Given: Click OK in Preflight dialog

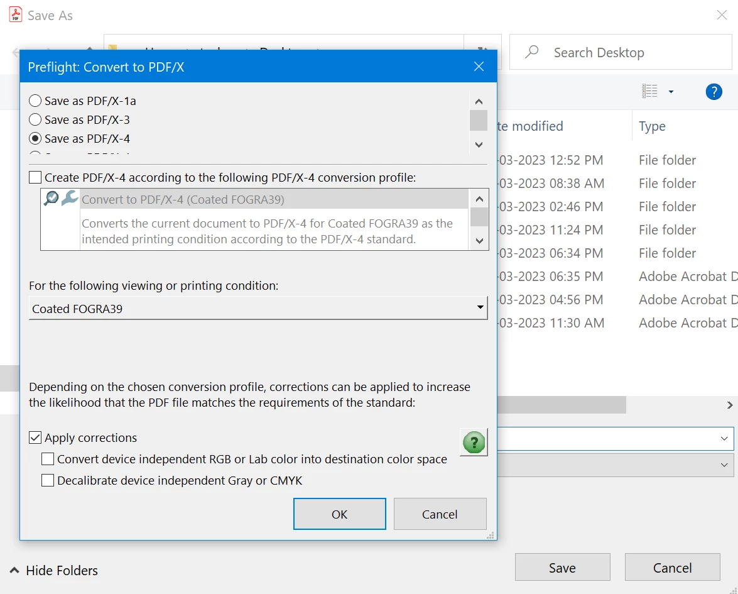Looking at the screenshot, I should [x=339, y=514].
